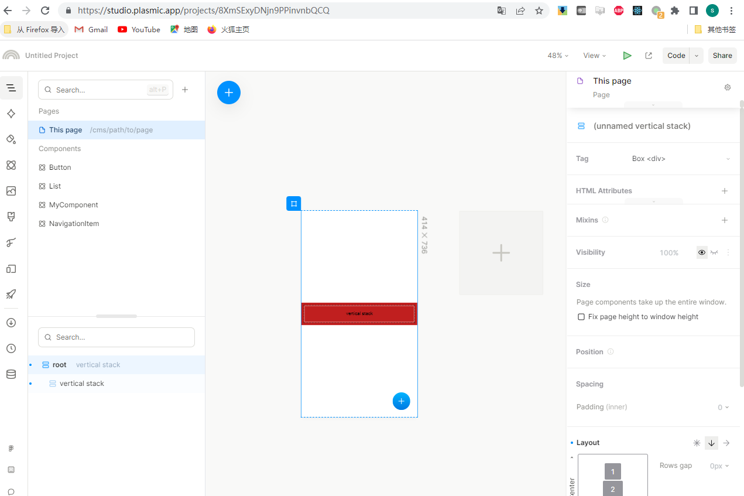Image resolution: width=744 pixels, height=496 pixels.
Task: Click the Code button
Action: pos(676,56)
